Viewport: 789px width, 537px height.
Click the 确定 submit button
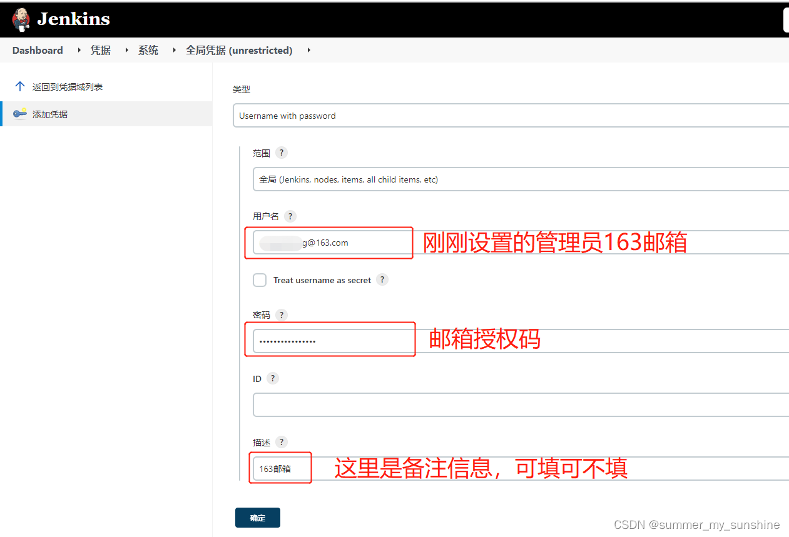point(258,518)
